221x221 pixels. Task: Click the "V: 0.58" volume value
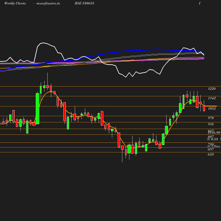tap(213, 139)
